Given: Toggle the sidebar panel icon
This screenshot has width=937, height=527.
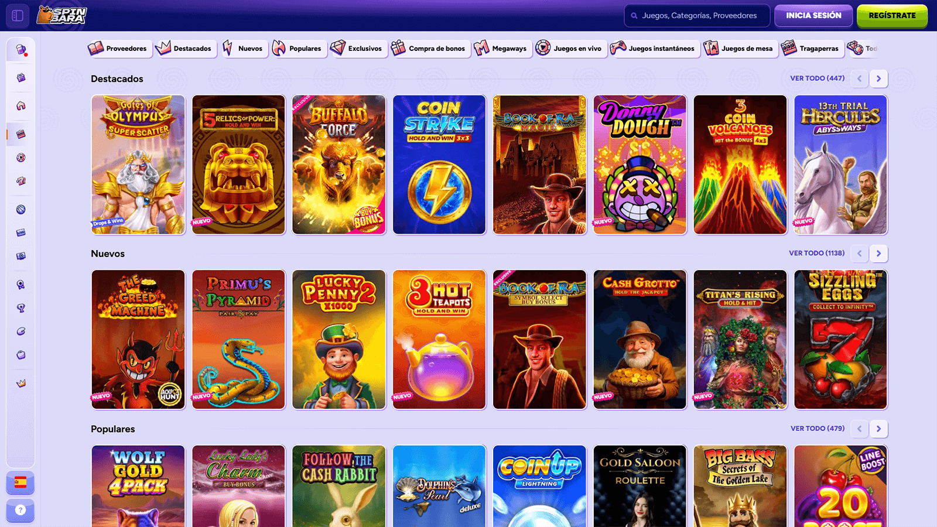Looking at the screenshot, I should click(x=18, y=16).
